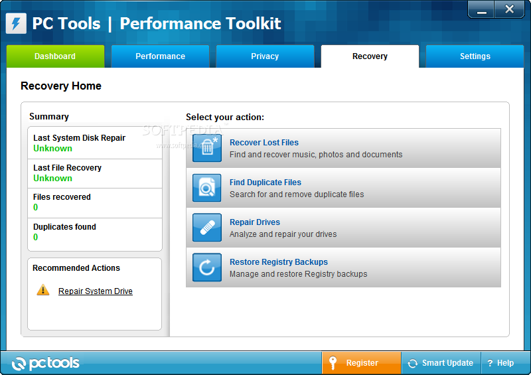Open Recover Lost Files action
Image resolution: width=531 pixels, height=375 pixels.
[x=343, y=148]
